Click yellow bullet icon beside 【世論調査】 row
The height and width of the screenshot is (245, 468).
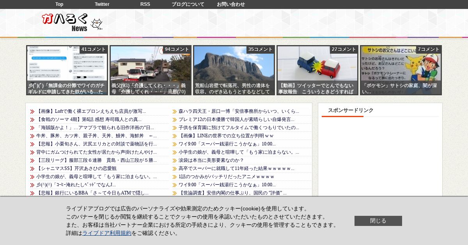175,193
